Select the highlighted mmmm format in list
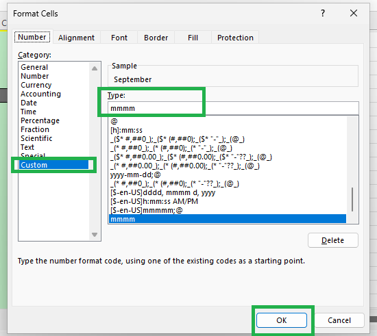The width and height of the screenshot is (377, 336). (228, 219)
